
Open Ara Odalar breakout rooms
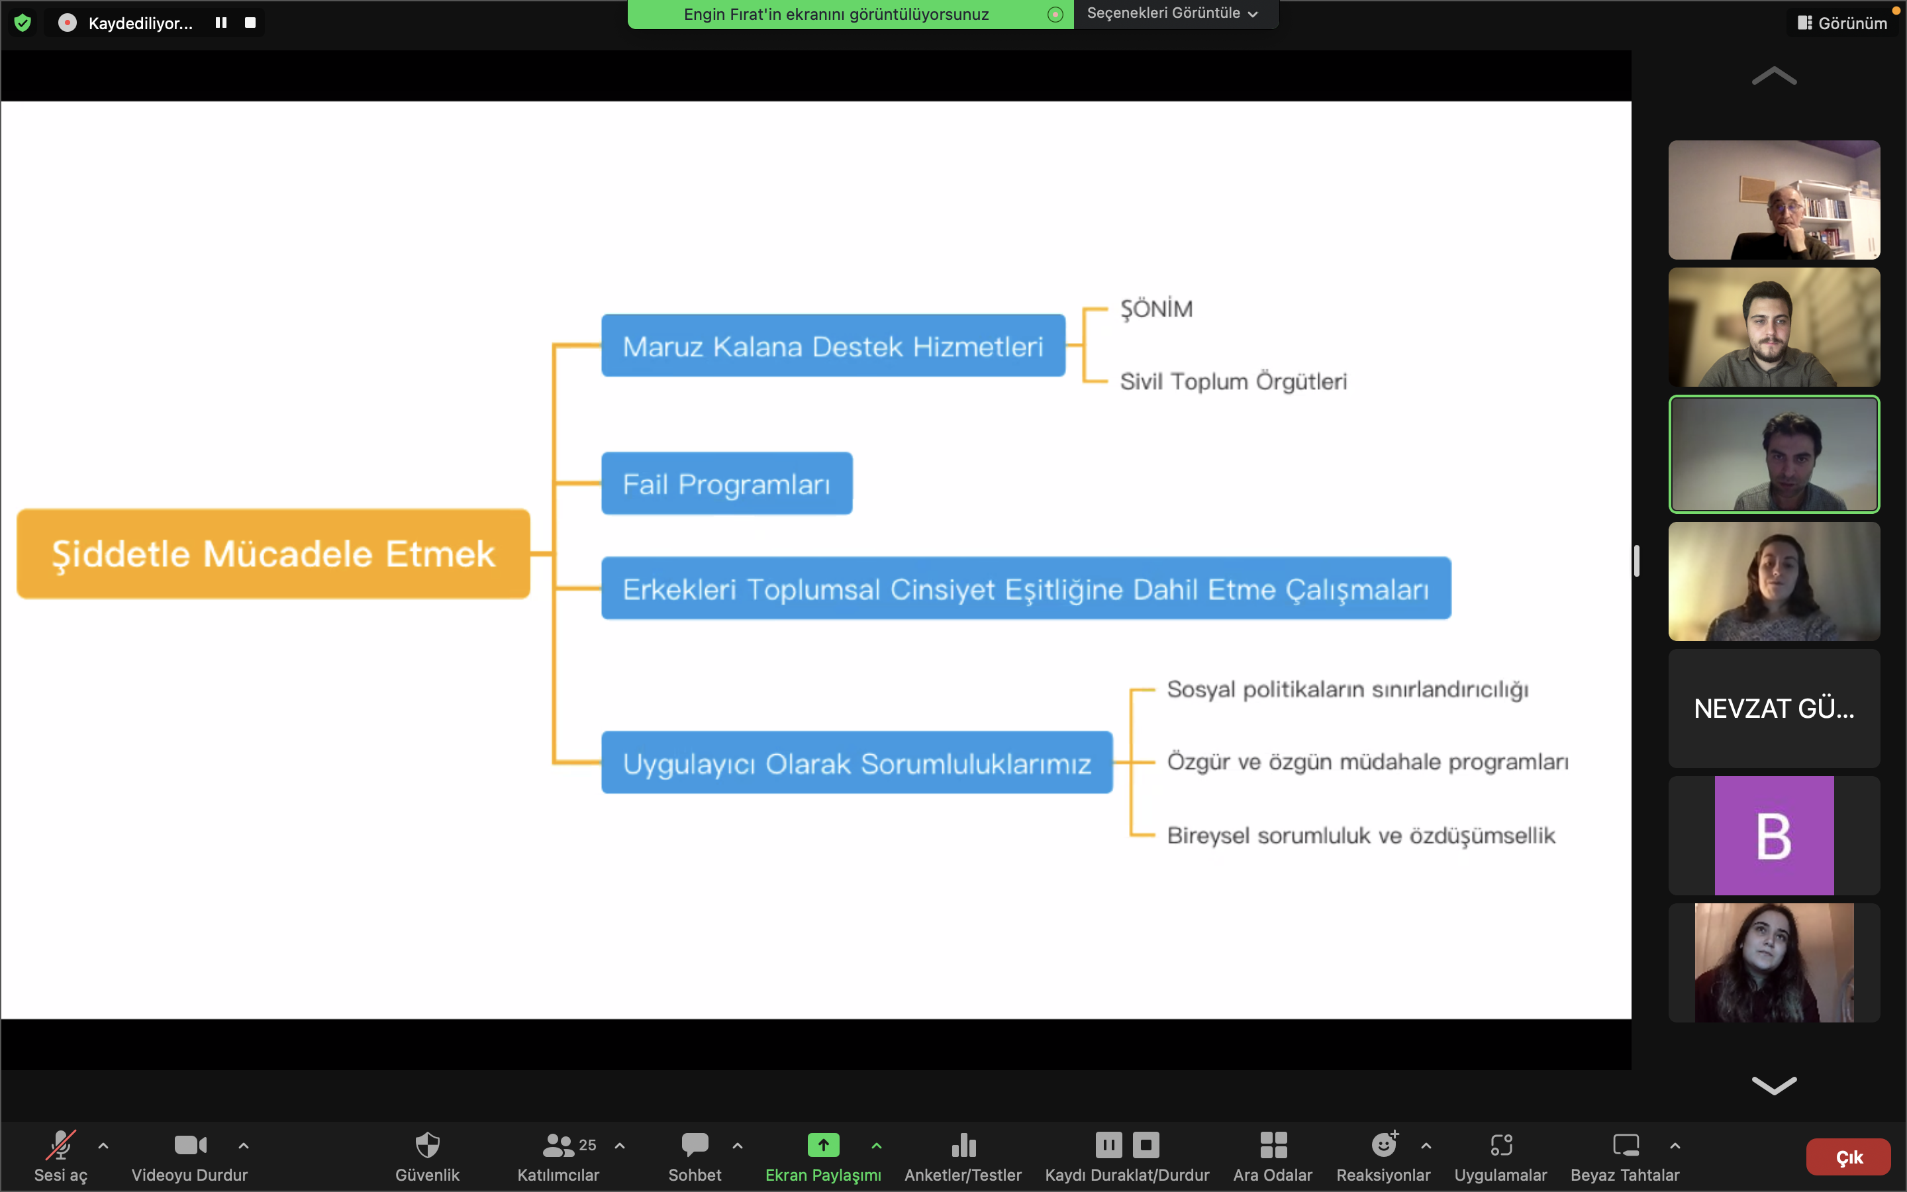(x=1273, y=1146)
